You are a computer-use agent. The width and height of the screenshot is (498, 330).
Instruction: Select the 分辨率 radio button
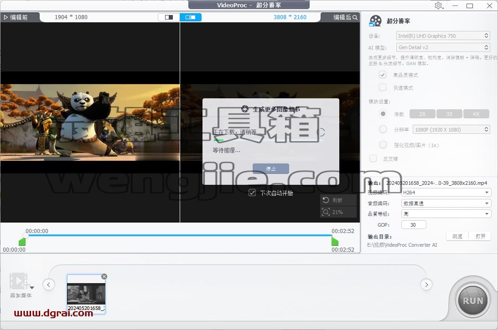(383, 129)
